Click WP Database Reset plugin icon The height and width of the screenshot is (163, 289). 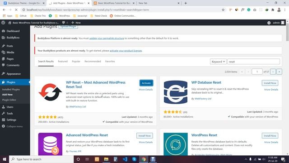pyautogui.click(x=176, y=92)
